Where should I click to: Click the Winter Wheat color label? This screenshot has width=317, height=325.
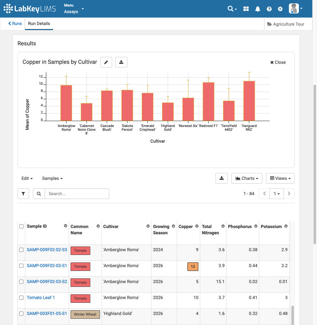tap(85, 314)
